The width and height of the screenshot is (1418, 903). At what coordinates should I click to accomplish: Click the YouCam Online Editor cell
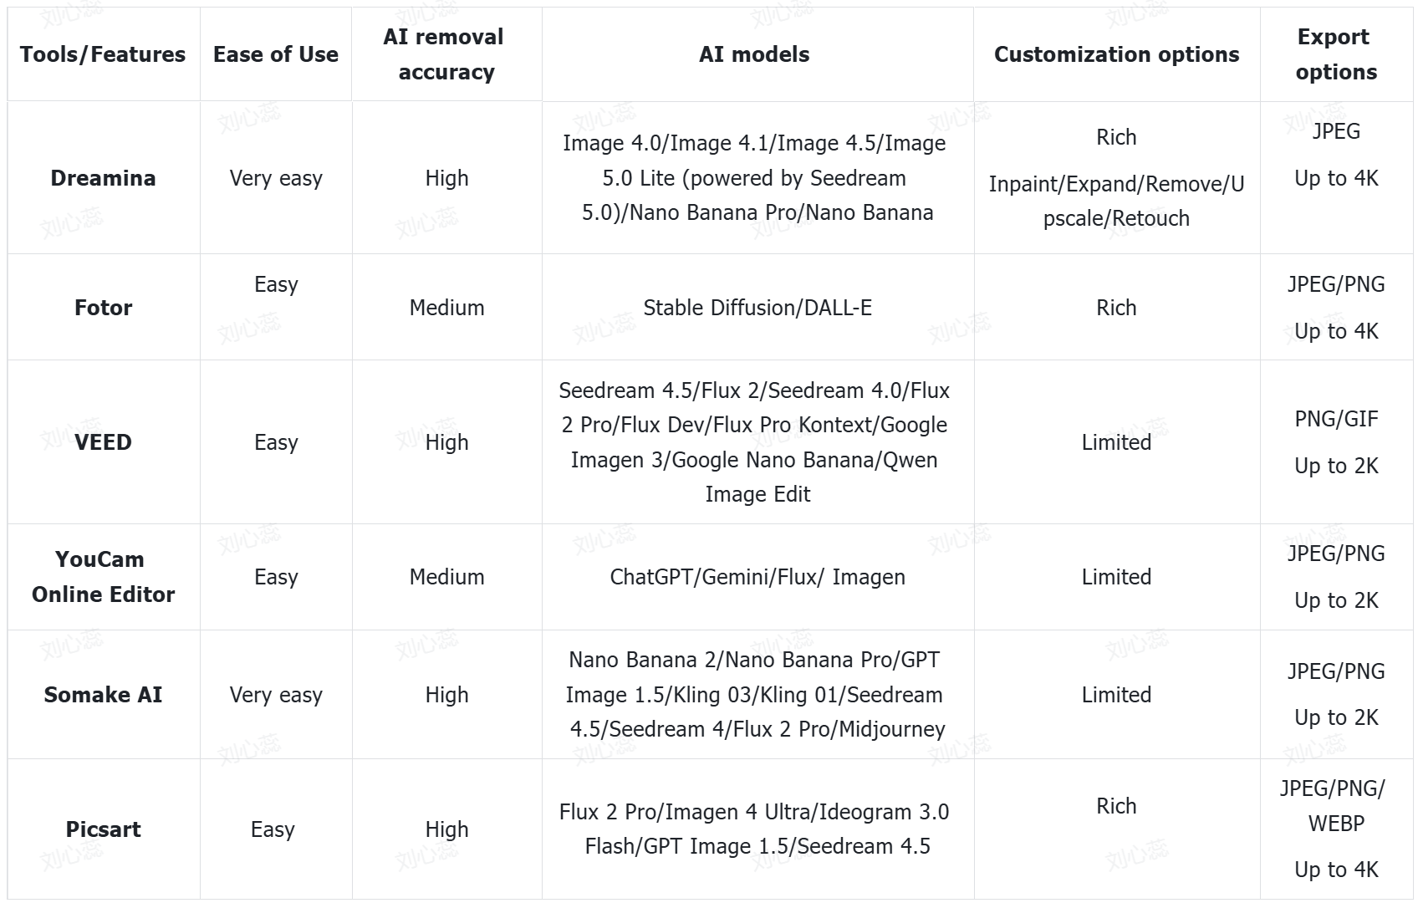[x=104, y=577]
